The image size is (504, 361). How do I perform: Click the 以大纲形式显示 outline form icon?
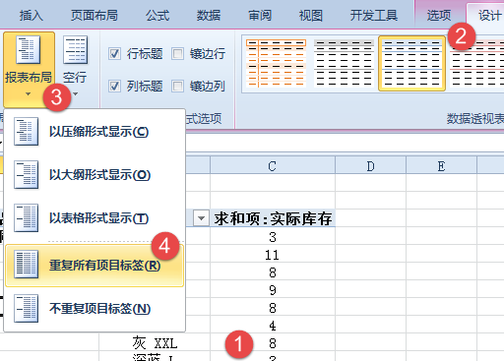[x=26, y=175]
